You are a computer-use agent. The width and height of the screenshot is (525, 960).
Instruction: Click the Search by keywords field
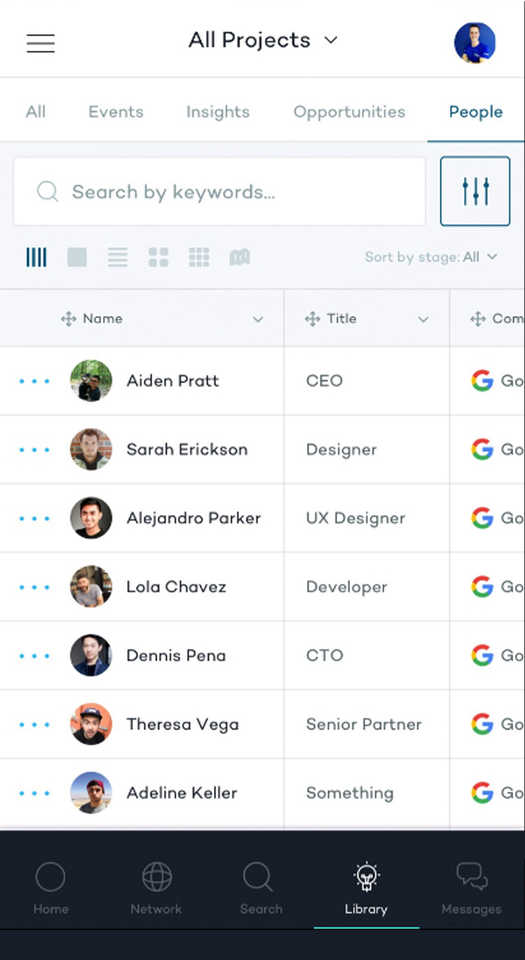tap(219, 191)
